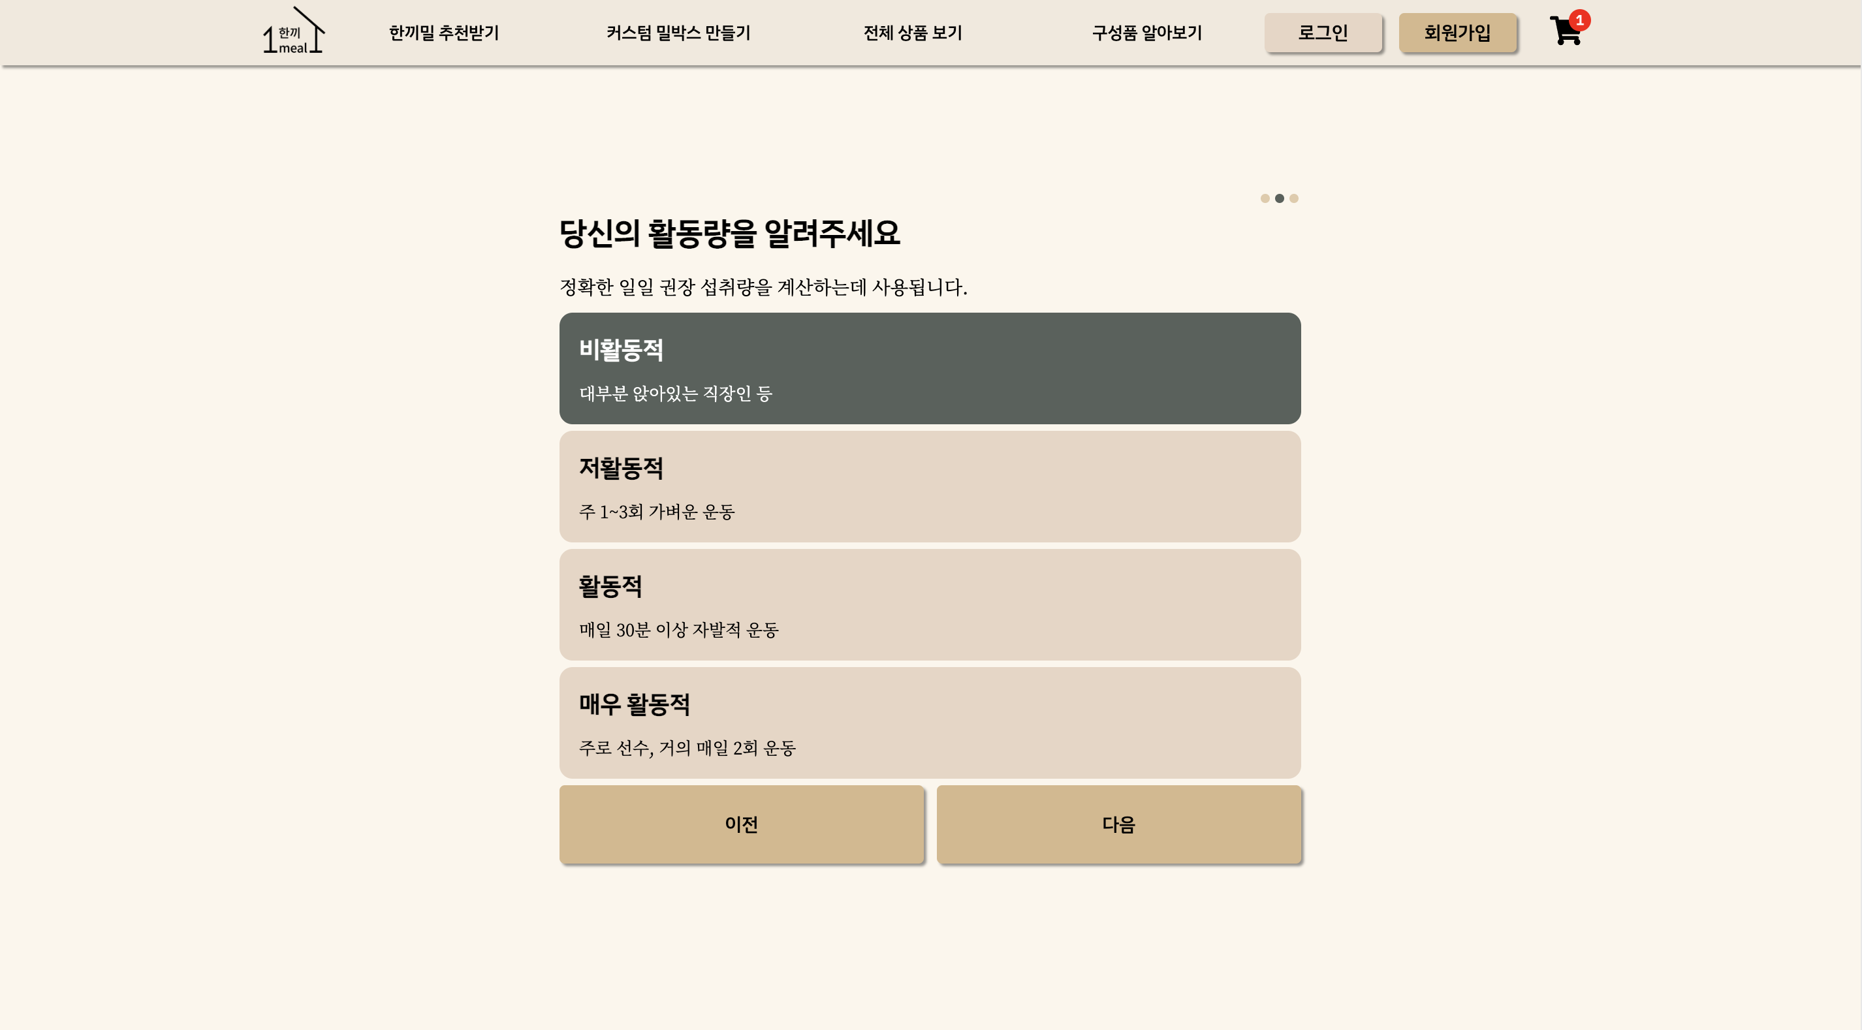Click the first step indicator dot
Viewport: 1862px width, 1030px height.
1265,198
